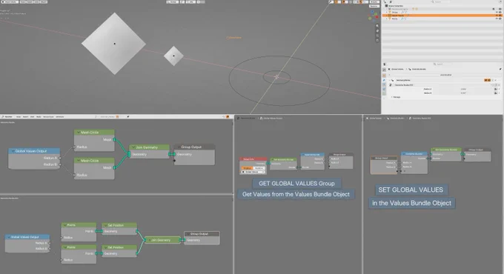Image resolution: width=504 pixels, height=274 pixels.
Task: Select Relative option on Object Info node
Action: click(x=259, y=168)
